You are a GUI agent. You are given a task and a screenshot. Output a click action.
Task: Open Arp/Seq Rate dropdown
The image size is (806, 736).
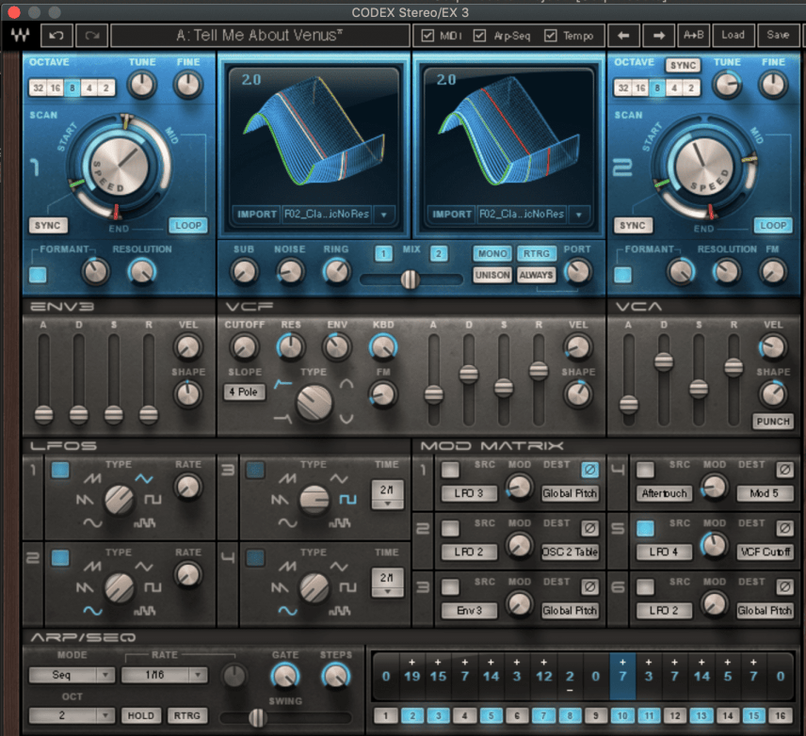tap(164, 674)
